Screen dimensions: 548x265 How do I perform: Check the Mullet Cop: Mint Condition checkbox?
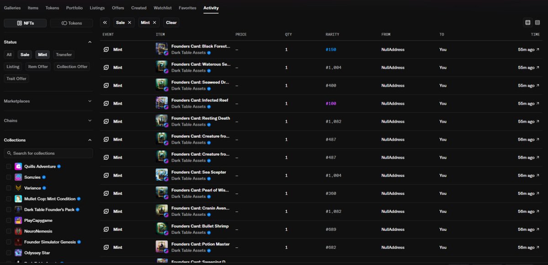(x=9, y=199)
